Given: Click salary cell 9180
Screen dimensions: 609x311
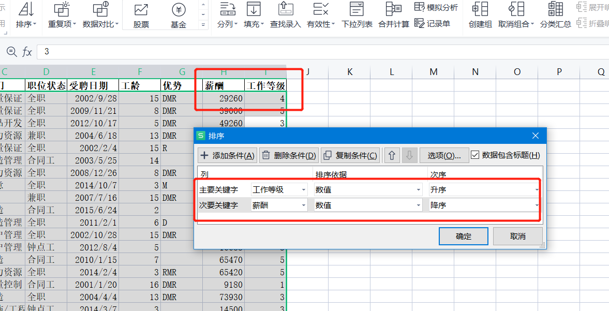Looking at the screenshot, I should coord(224,285).
